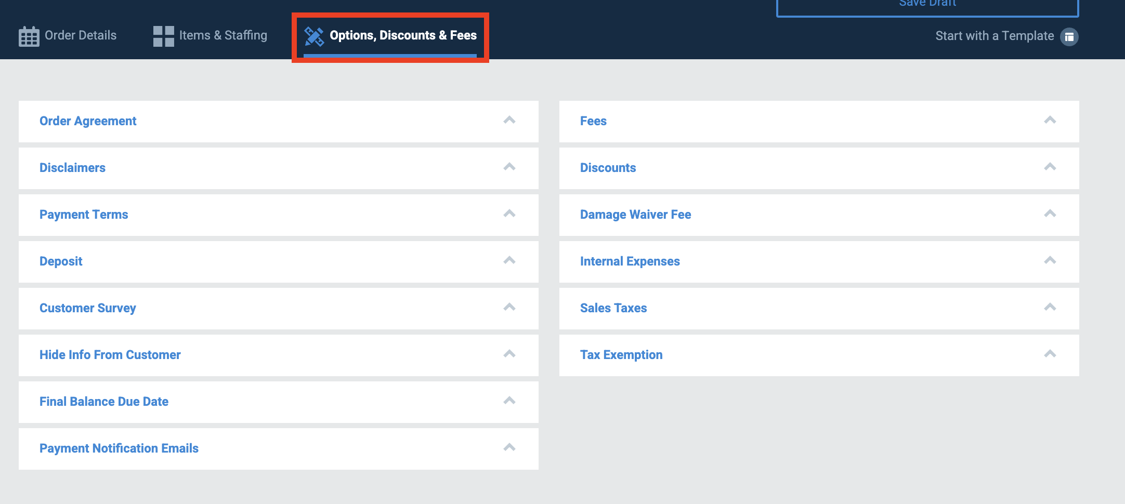Expand the Disclaimers section chevron
The width and height of the screenshot is (1125, 504).
pyautogui.click(x=509, y=167)
